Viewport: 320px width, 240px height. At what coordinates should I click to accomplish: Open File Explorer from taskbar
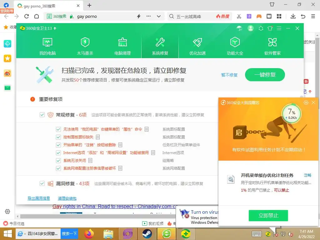[x=108, y=234]
